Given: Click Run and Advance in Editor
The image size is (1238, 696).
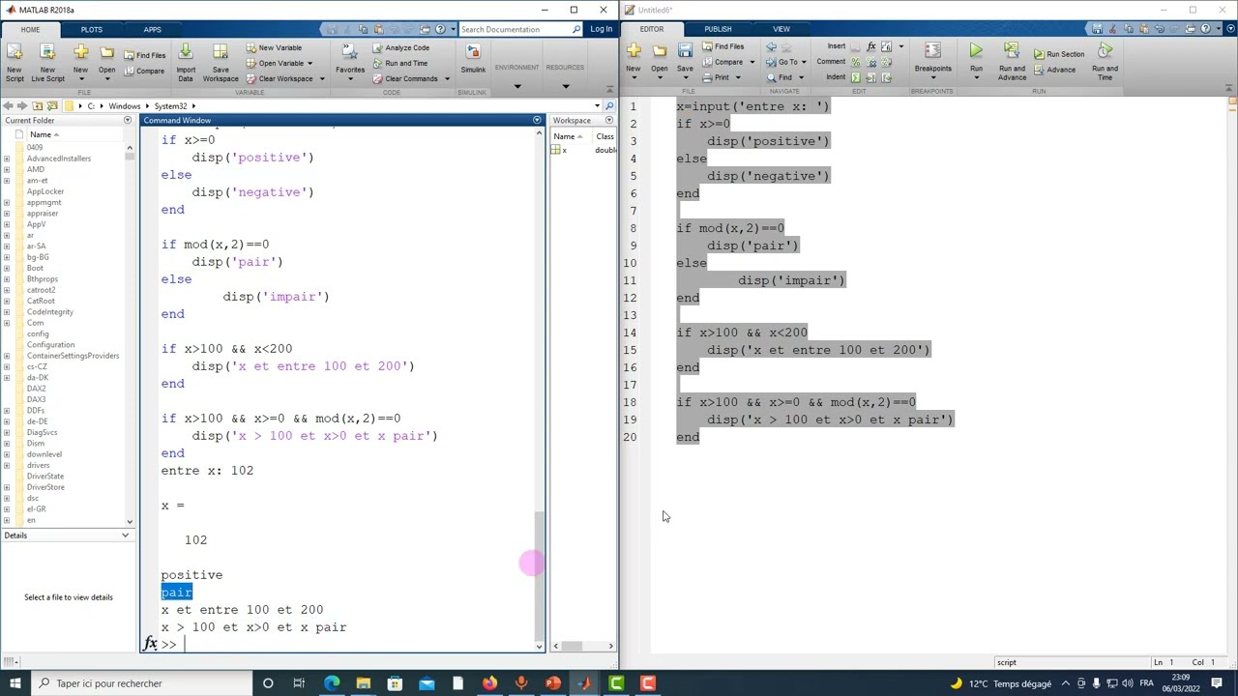Looking at the screenshot, I should point(1012,61).
